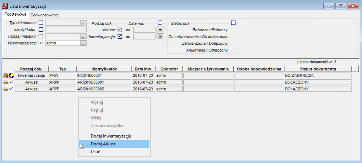Sort by the Rodzaj dok. column header
The width and height of the screenshot is (362, 163).
31,69
